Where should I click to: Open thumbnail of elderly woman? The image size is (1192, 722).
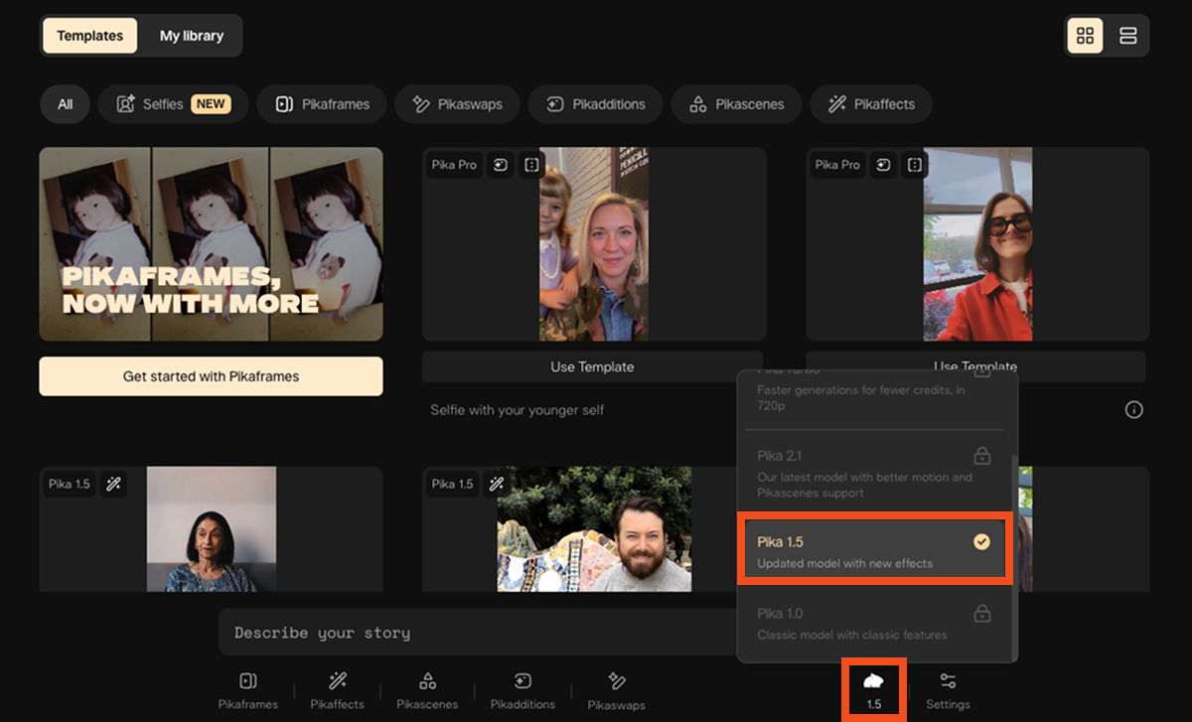point(212,529)
